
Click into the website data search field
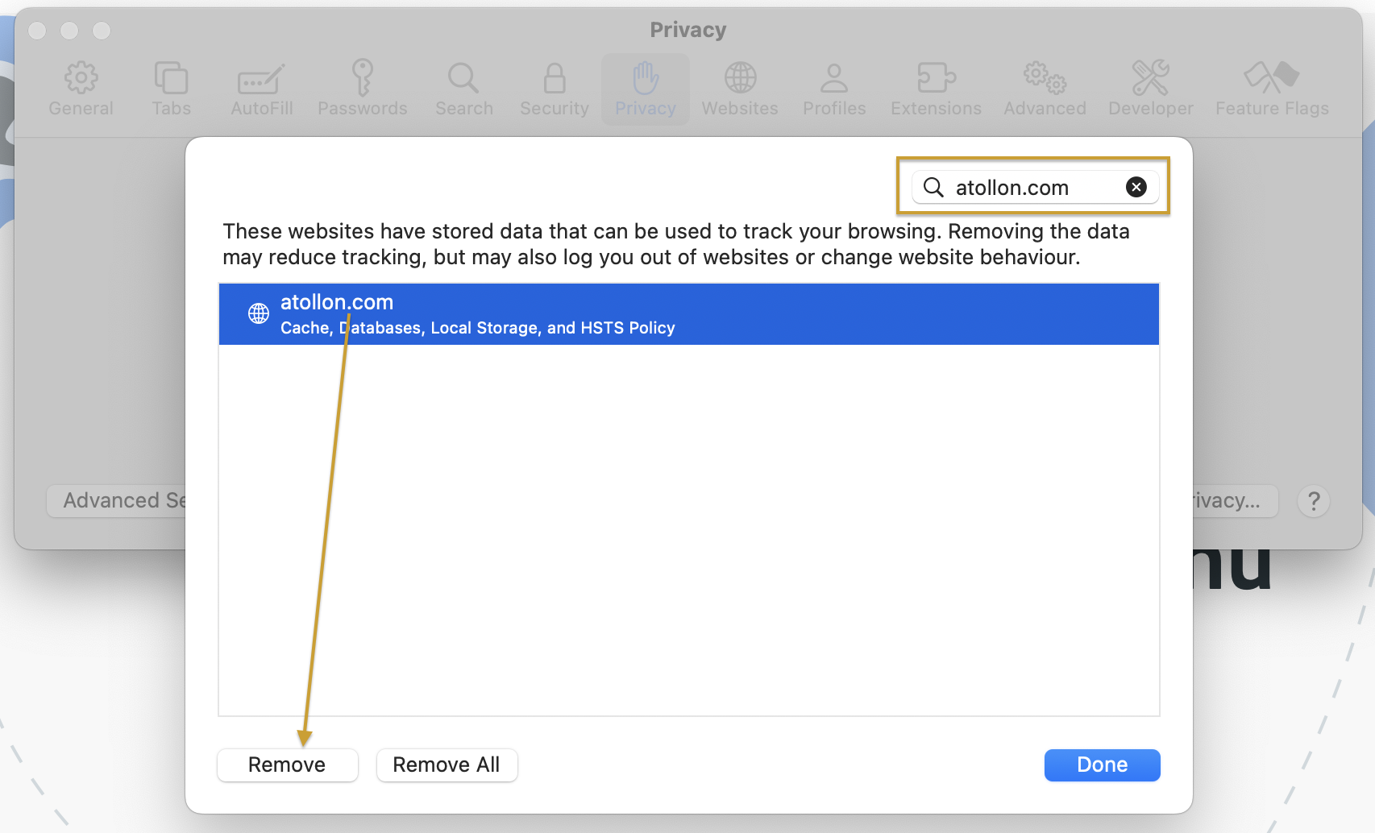tap(1032, 187)
